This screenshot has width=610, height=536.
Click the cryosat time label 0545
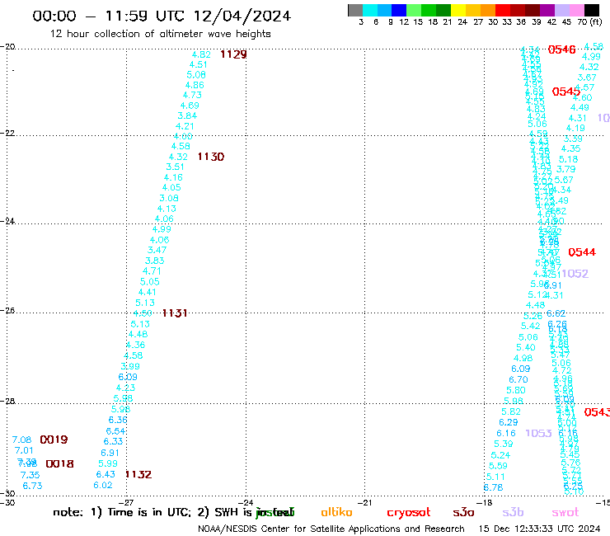coord(566,92)
